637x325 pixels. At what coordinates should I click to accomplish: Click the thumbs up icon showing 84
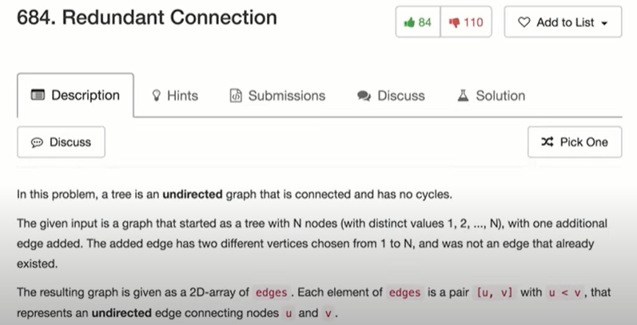pos(409,22)
